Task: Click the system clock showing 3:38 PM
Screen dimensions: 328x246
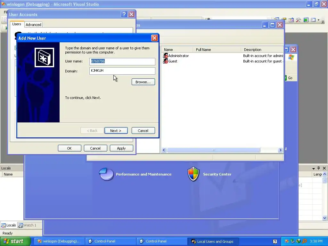Action: point(316,241)
